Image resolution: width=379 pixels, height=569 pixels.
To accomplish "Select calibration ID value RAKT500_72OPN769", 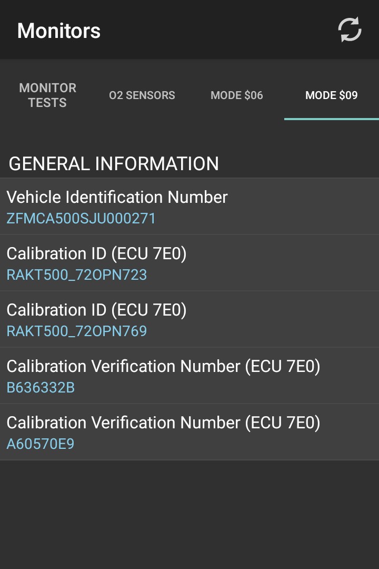I will tap(77, 331).
